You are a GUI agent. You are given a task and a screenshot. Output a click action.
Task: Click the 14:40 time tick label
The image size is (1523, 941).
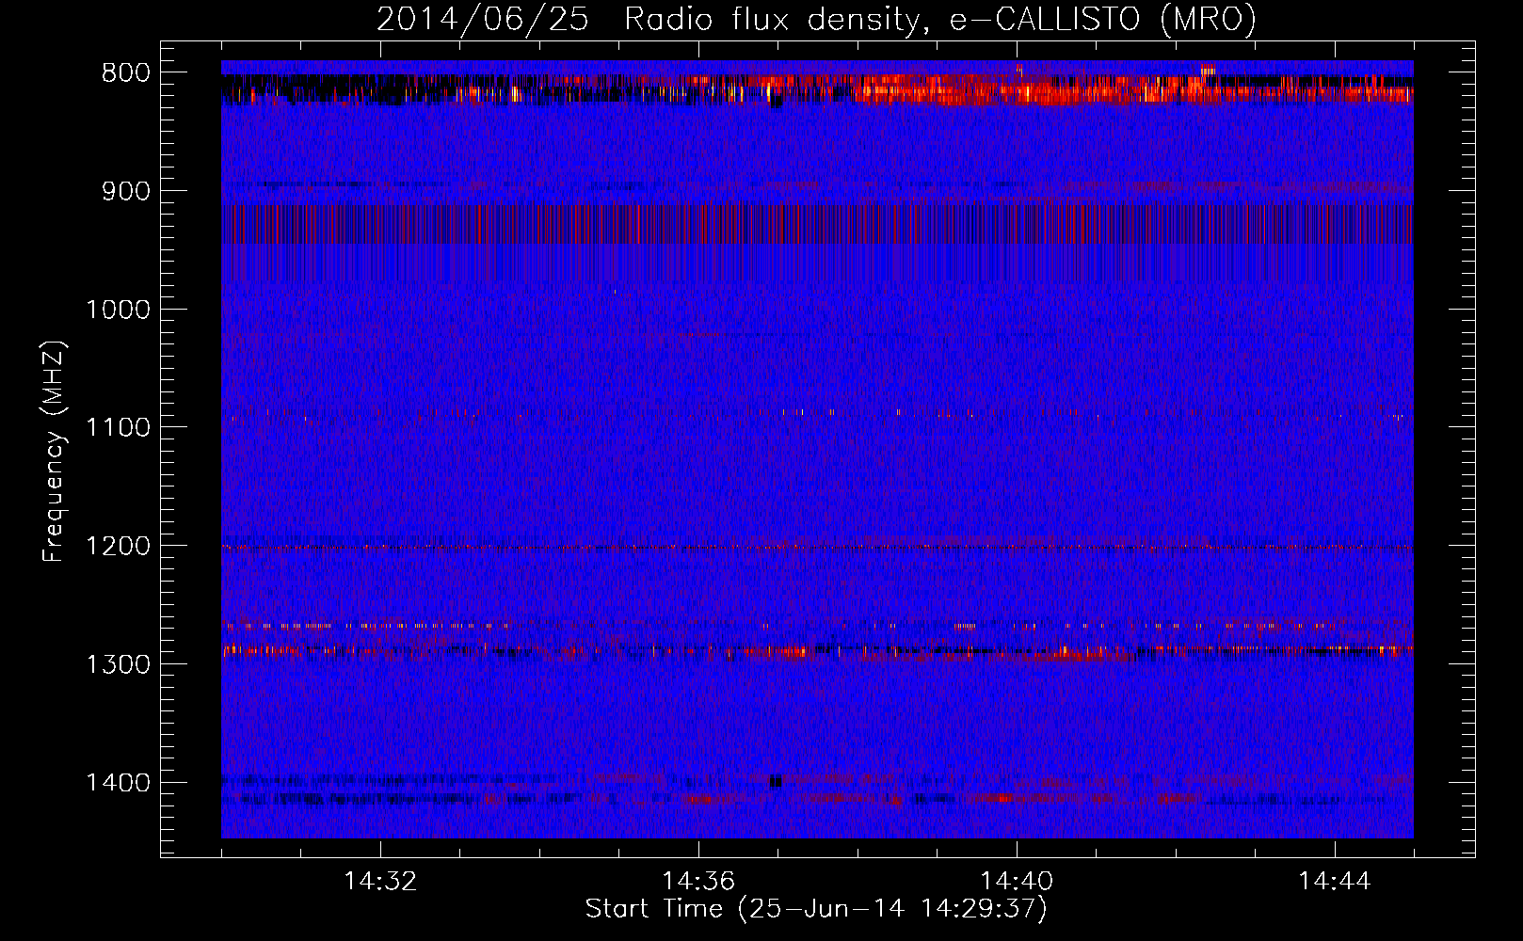[x=1017, y=882]
